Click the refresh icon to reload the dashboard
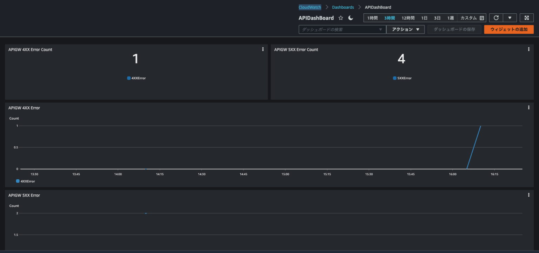This screenshot has width=539, height=253. 496,18
